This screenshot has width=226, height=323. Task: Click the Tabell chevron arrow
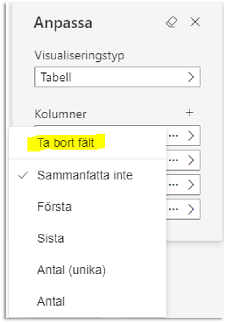pos(191,77)
